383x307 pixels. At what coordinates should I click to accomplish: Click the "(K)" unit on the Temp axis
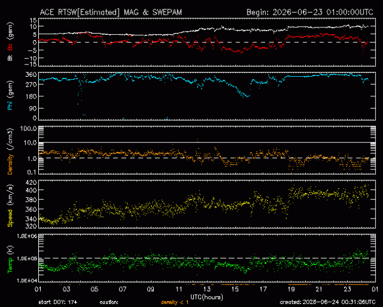click(x=10, y=250)
